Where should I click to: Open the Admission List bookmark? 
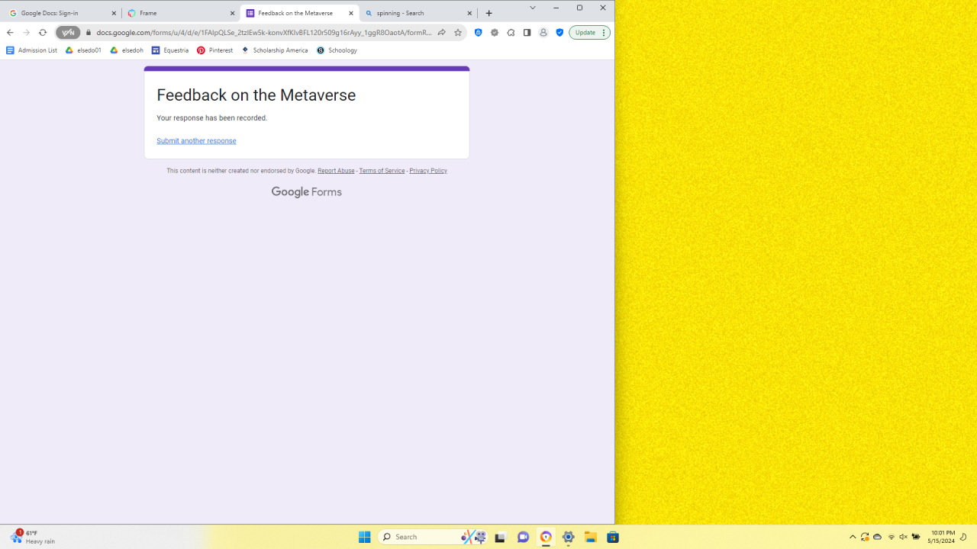[32, 50]
